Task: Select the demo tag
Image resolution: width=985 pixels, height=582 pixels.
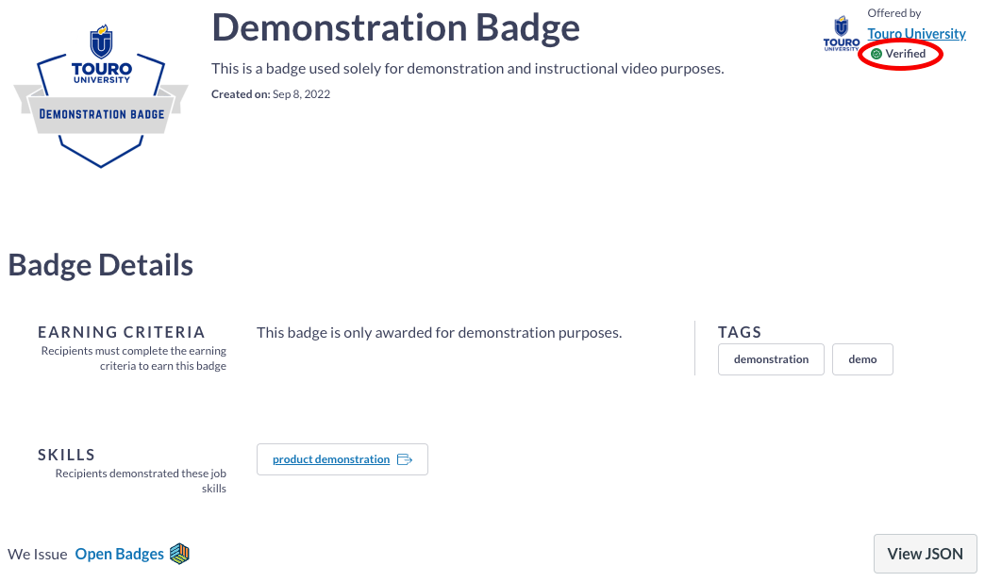Action: 862,359
